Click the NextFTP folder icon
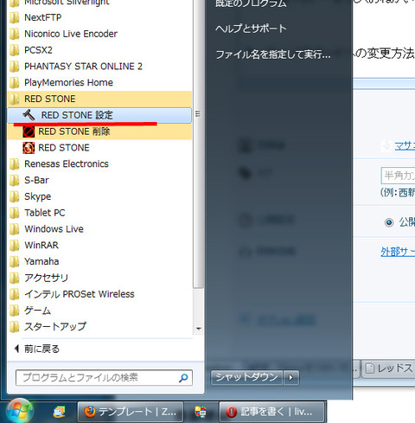The height and width of the screenshot is (423, 415). point(14,17)
